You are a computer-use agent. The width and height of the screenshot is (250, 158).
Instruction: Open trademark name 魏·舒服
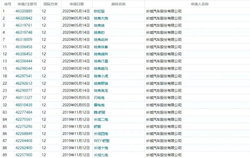[100, 112]
